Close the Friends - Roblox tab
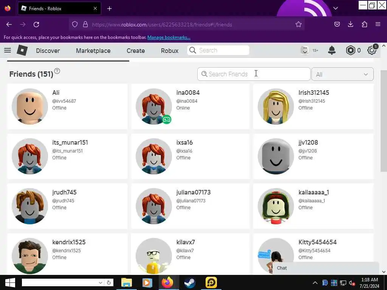The height and width of the screenshot is (290, 387). 95,8
